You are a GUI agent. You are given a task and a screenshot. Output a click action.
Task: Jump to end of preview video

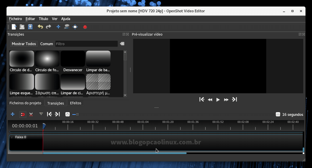click(x=234, y=100)
